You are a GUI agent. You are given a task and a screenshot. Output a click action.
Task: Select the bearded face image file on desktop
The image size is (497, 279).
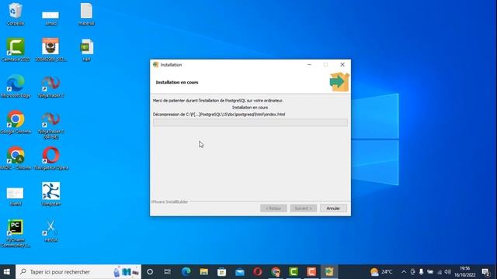click(x=50, y=50)
